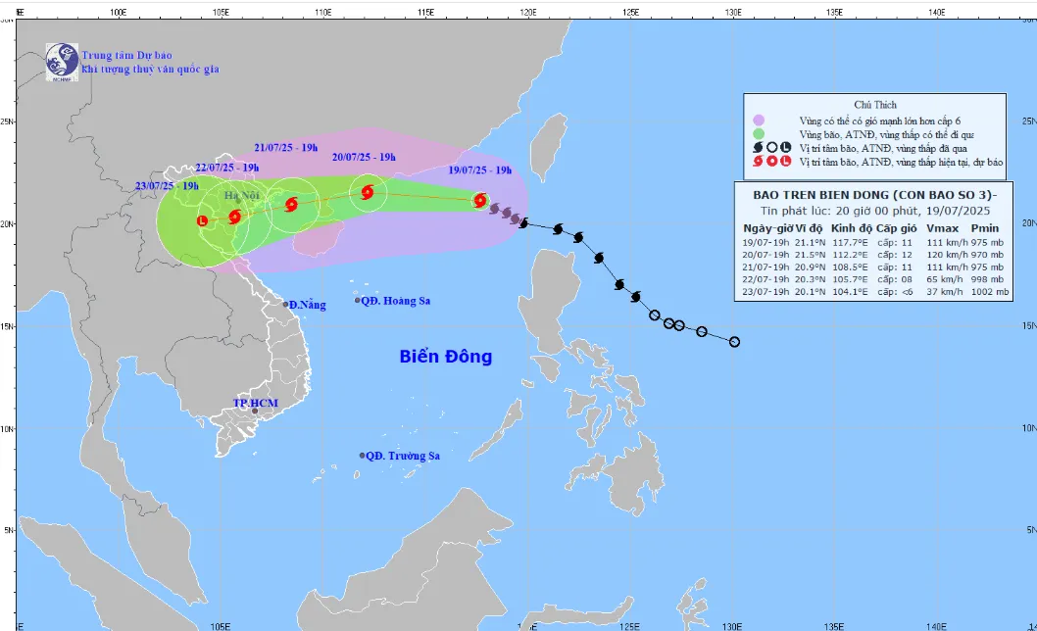Screen dimensions: 1037x631
Task: Click wind level 'cấp: 12' in the table
Action: [895, 255]
